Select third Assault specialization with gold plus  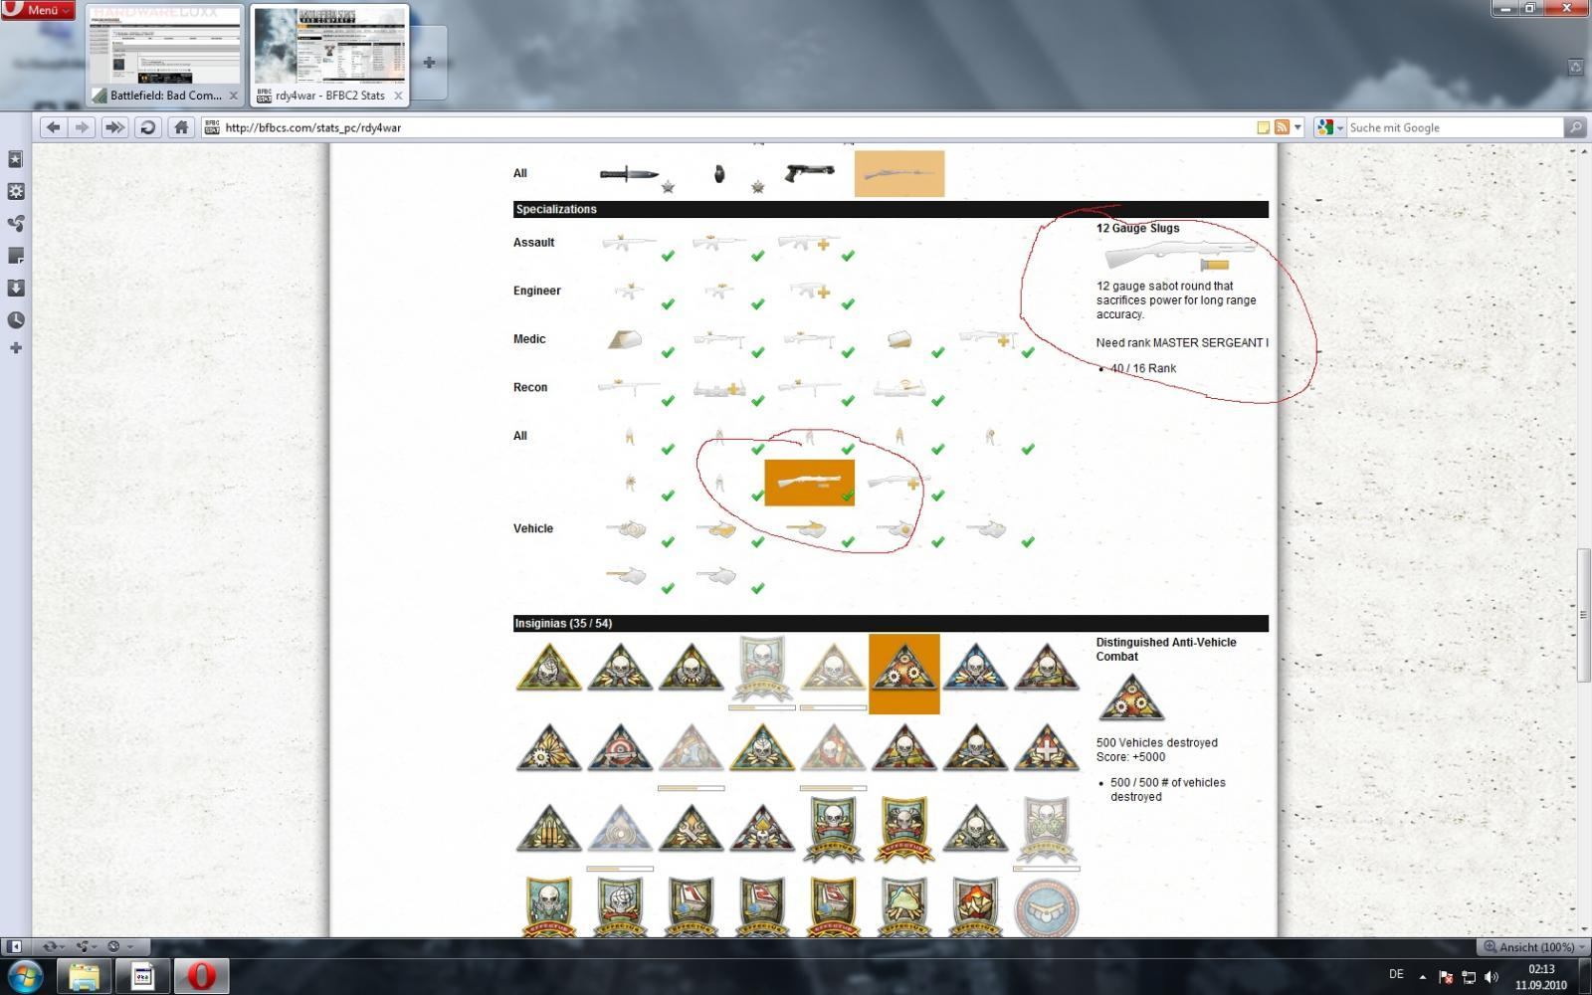pyautogui.click(x=808, y=242)
